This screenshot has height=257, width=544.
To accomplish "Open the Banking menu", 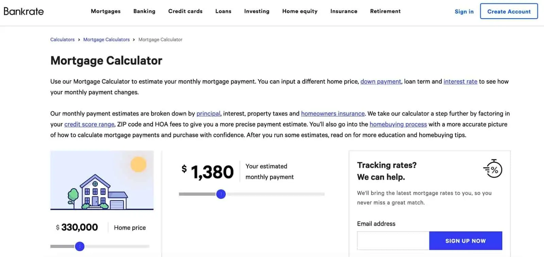I will 144,11.
